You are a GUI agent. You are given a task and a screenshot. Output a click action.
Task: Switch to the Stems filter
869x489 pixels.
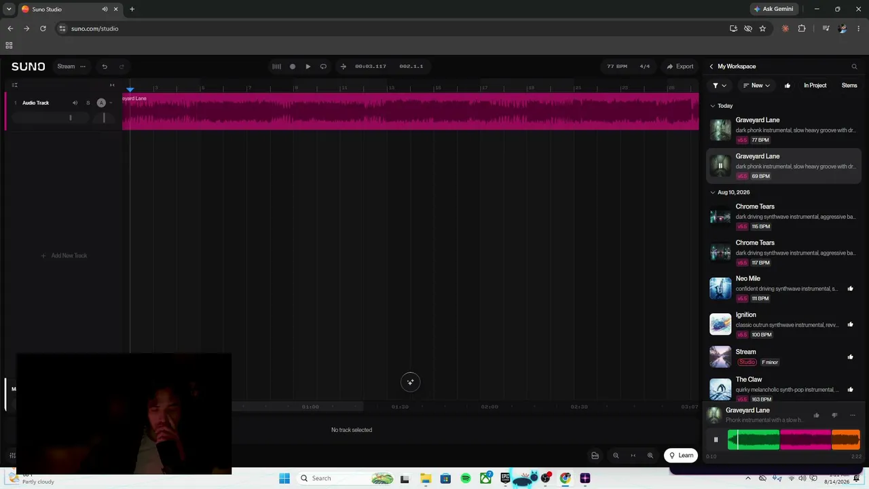(849, 86)
